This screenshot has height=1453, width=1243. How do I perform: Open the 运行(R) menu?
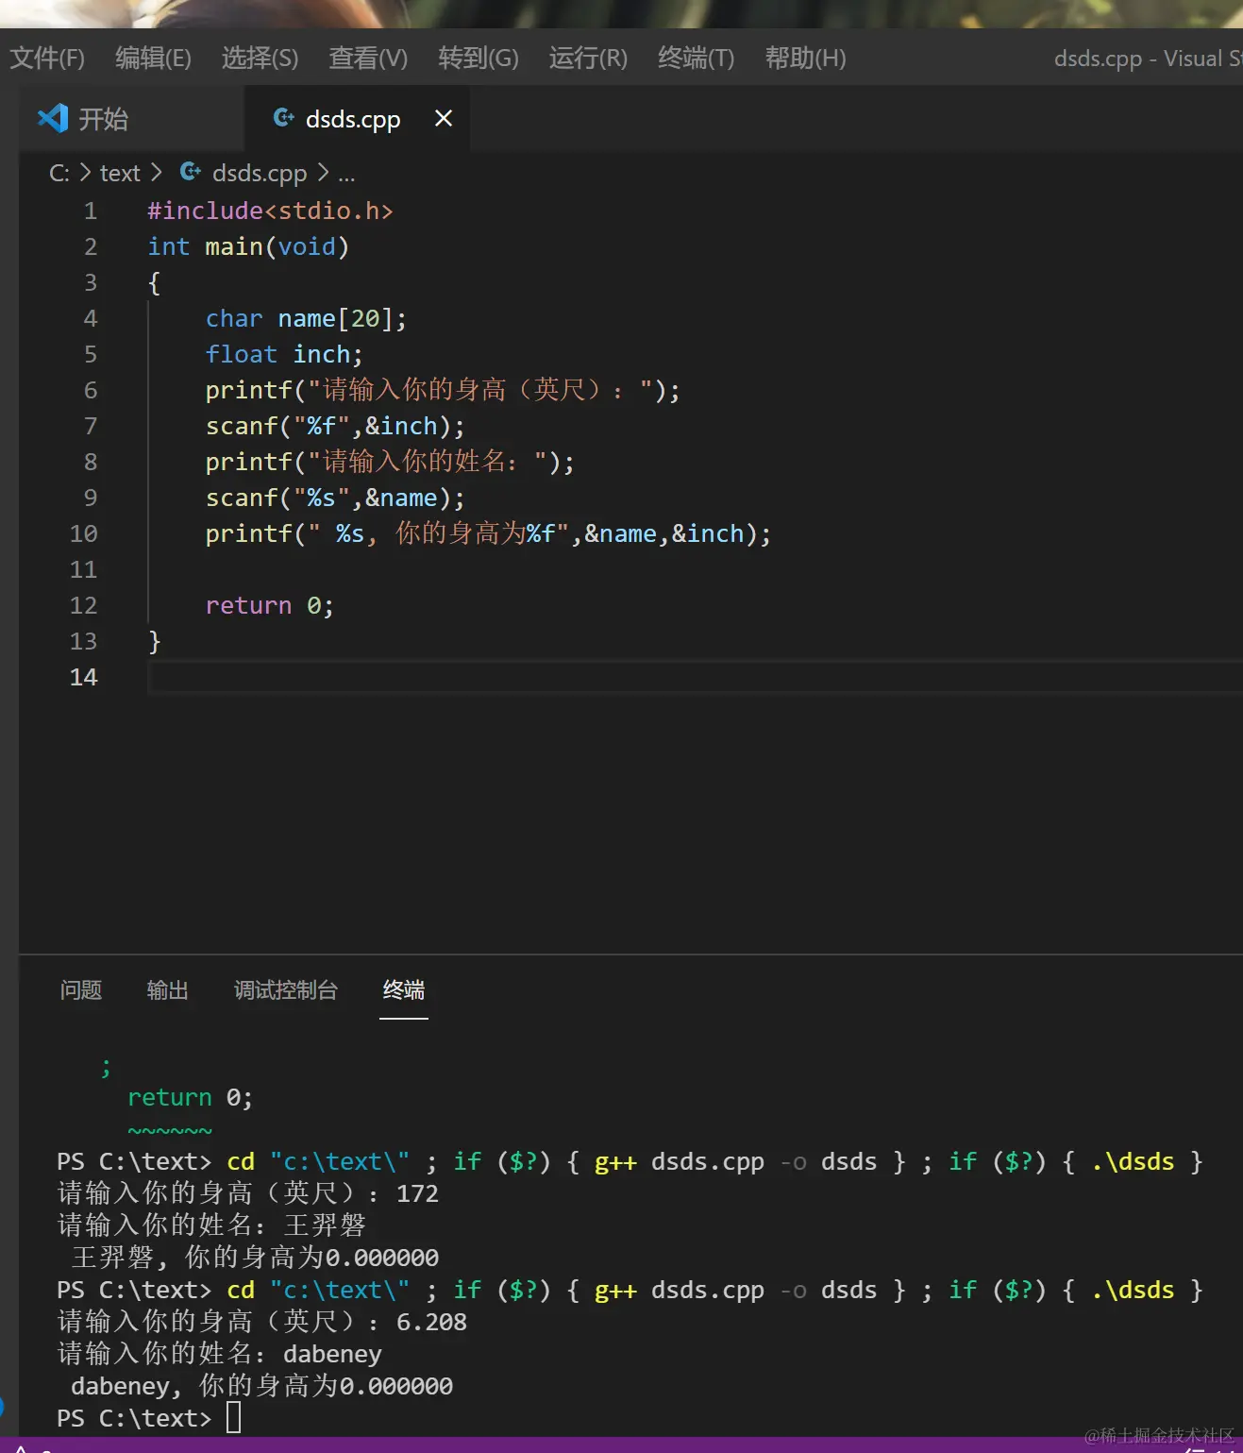click(x=588, y=59)
